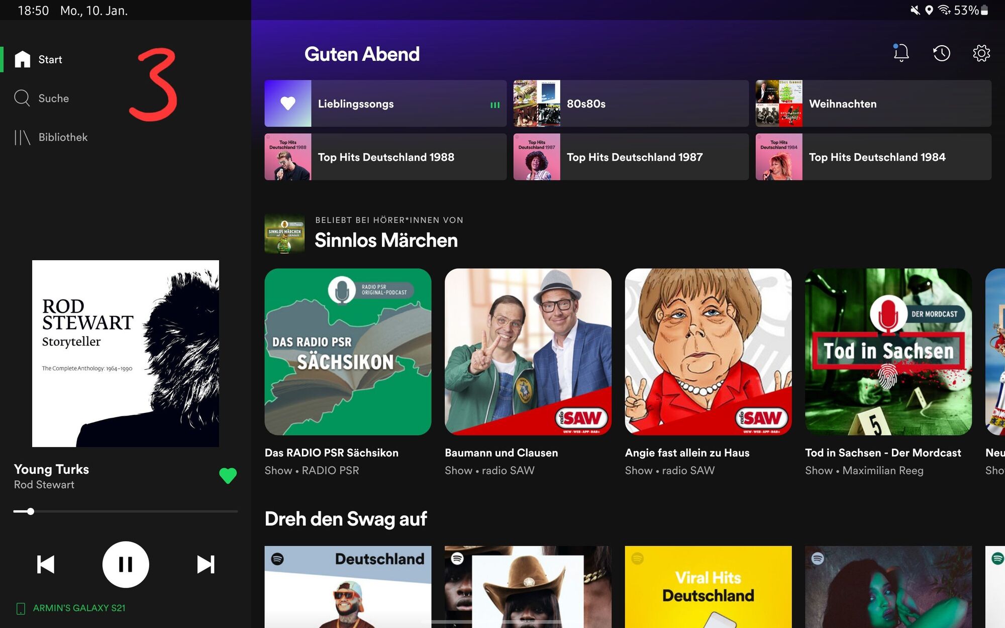Open recently played history icon

(941, 53)
